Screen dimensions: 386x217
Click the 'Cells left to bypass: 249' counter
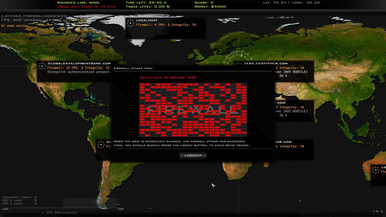click(168, 77)
